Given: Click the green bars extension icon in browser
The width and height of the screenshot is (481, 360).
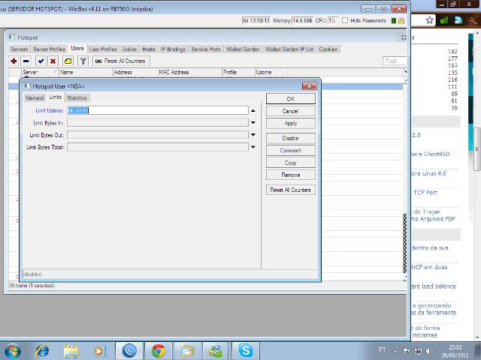Looking at the screenshot, I should (x=444, y=20).
